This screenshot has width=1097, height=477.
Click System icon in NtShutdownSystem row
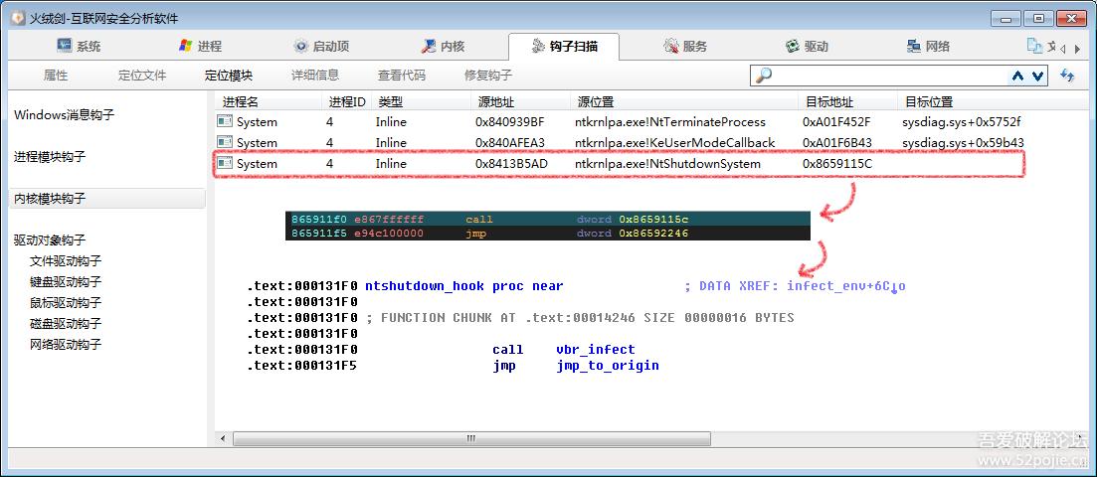coord(225,164)
